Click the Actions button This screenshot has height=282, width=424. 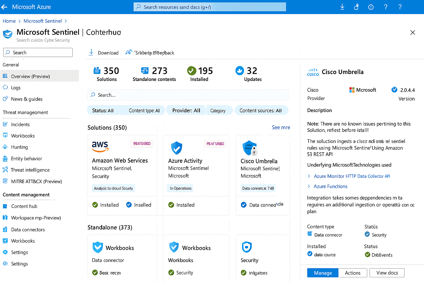pos(353,273)
